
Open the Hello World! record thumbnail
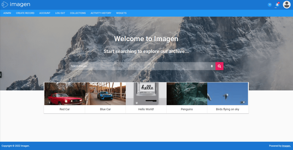[x=146, y=94]
